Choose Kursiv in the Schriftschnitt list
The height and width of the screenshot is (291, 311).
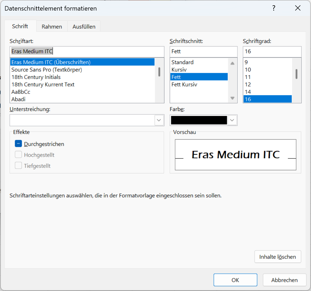179,70
